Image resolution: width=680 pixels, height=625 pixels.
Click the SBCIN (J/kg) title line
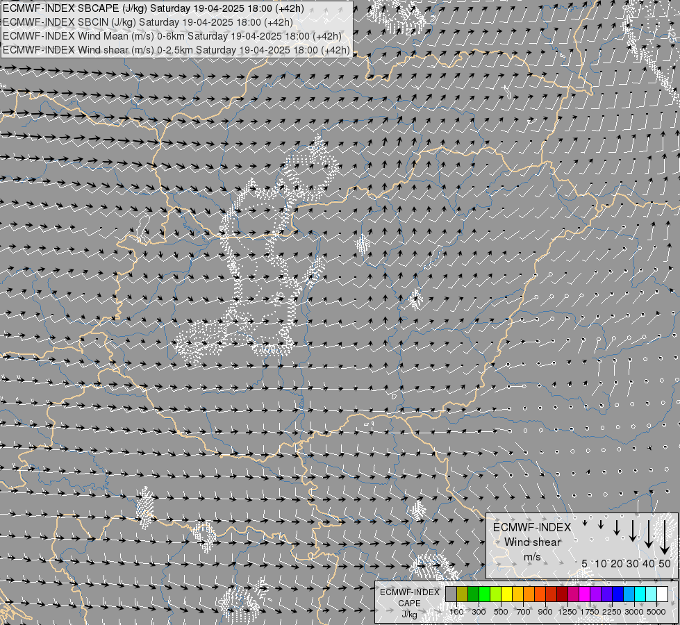tap(148, 22)
